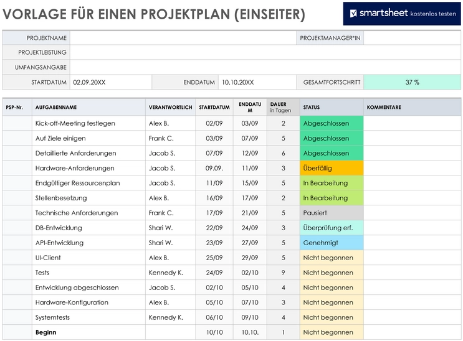The height and width of the screenshot is (341, 463).
Task: Select the bold Beginn task cell
Action: pos(88,332)
